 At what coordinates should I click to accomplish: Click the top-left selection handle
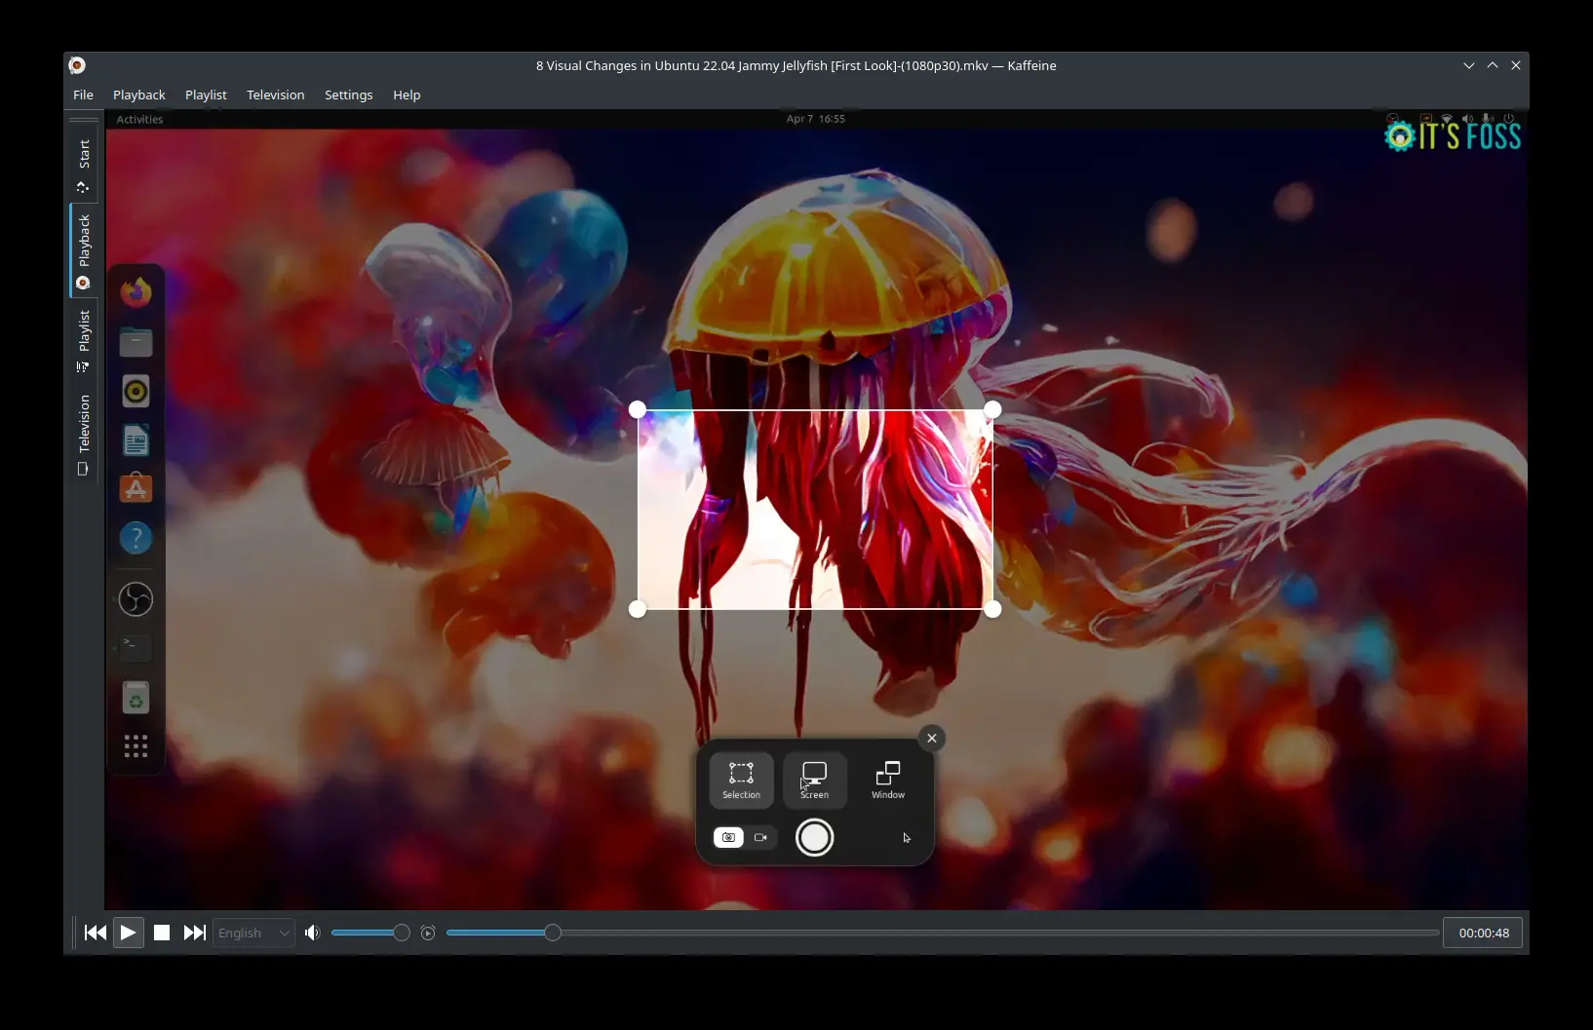tap(638, 409)
